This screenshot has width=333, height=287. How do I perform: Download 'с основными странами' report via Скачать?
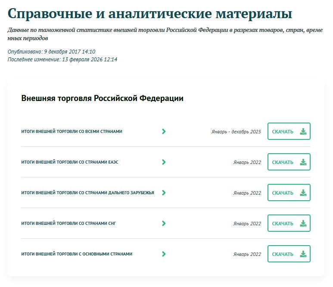pos(289,254)
